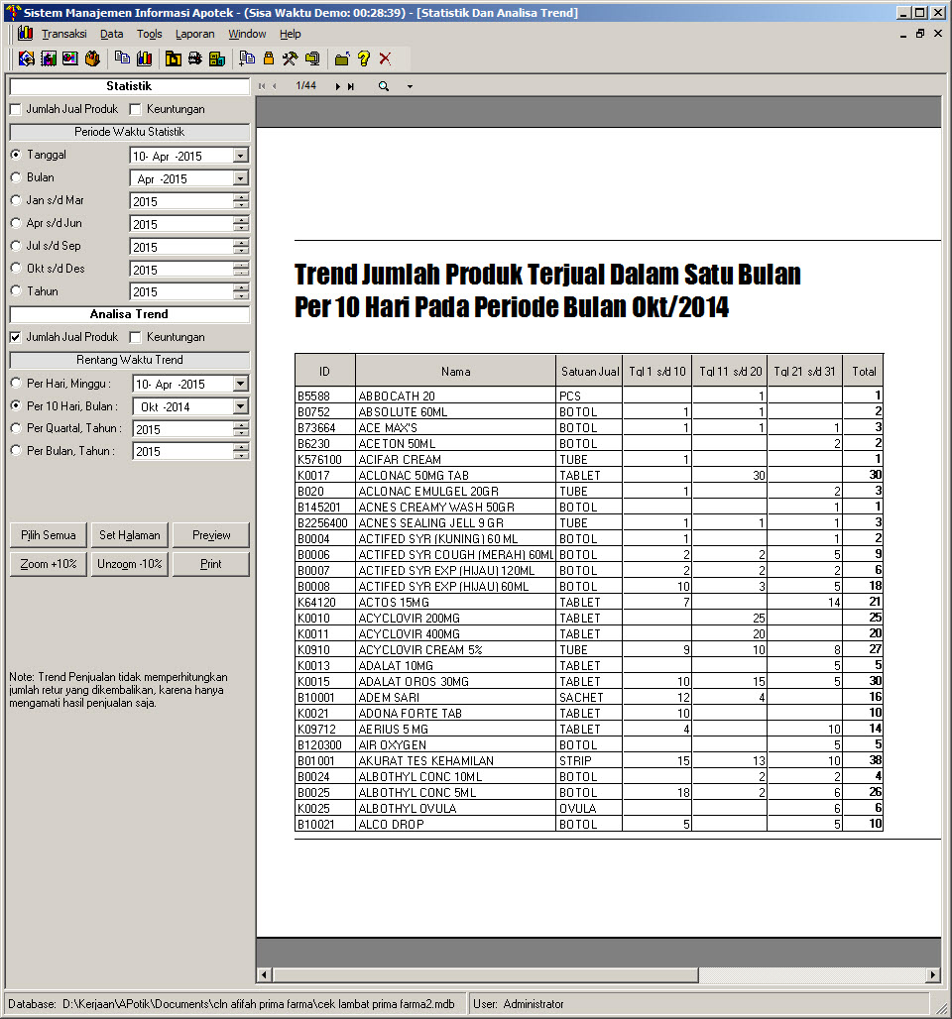Click the shopping bag toolbar icon
Image resolution: width=952 pixels, height=1019 pixels.
pyautogui.click(x=92, y=58)
